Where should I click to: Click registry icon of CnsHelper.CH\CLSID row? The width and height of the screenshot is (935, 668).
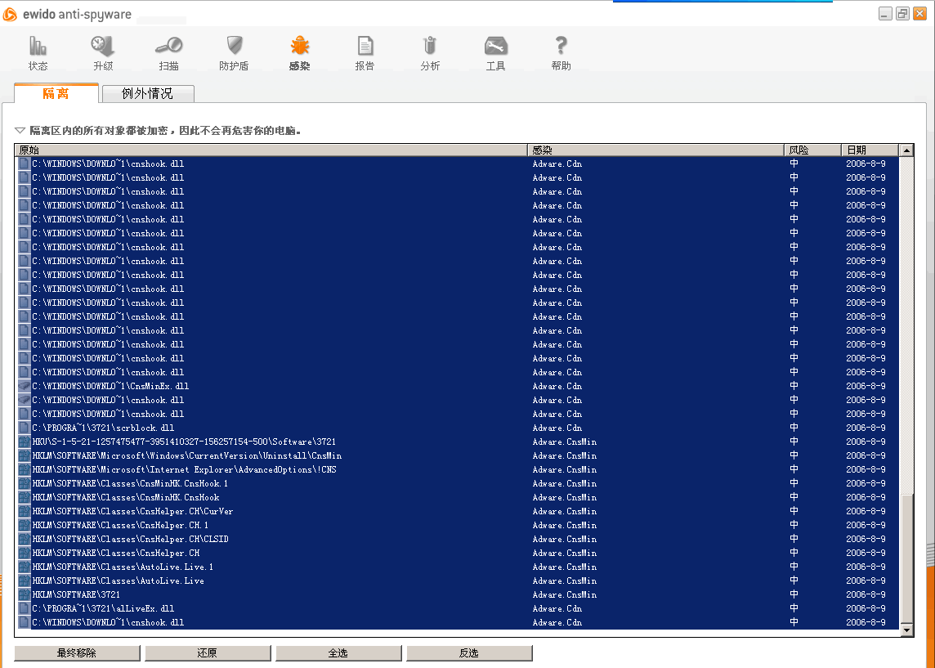24,539
